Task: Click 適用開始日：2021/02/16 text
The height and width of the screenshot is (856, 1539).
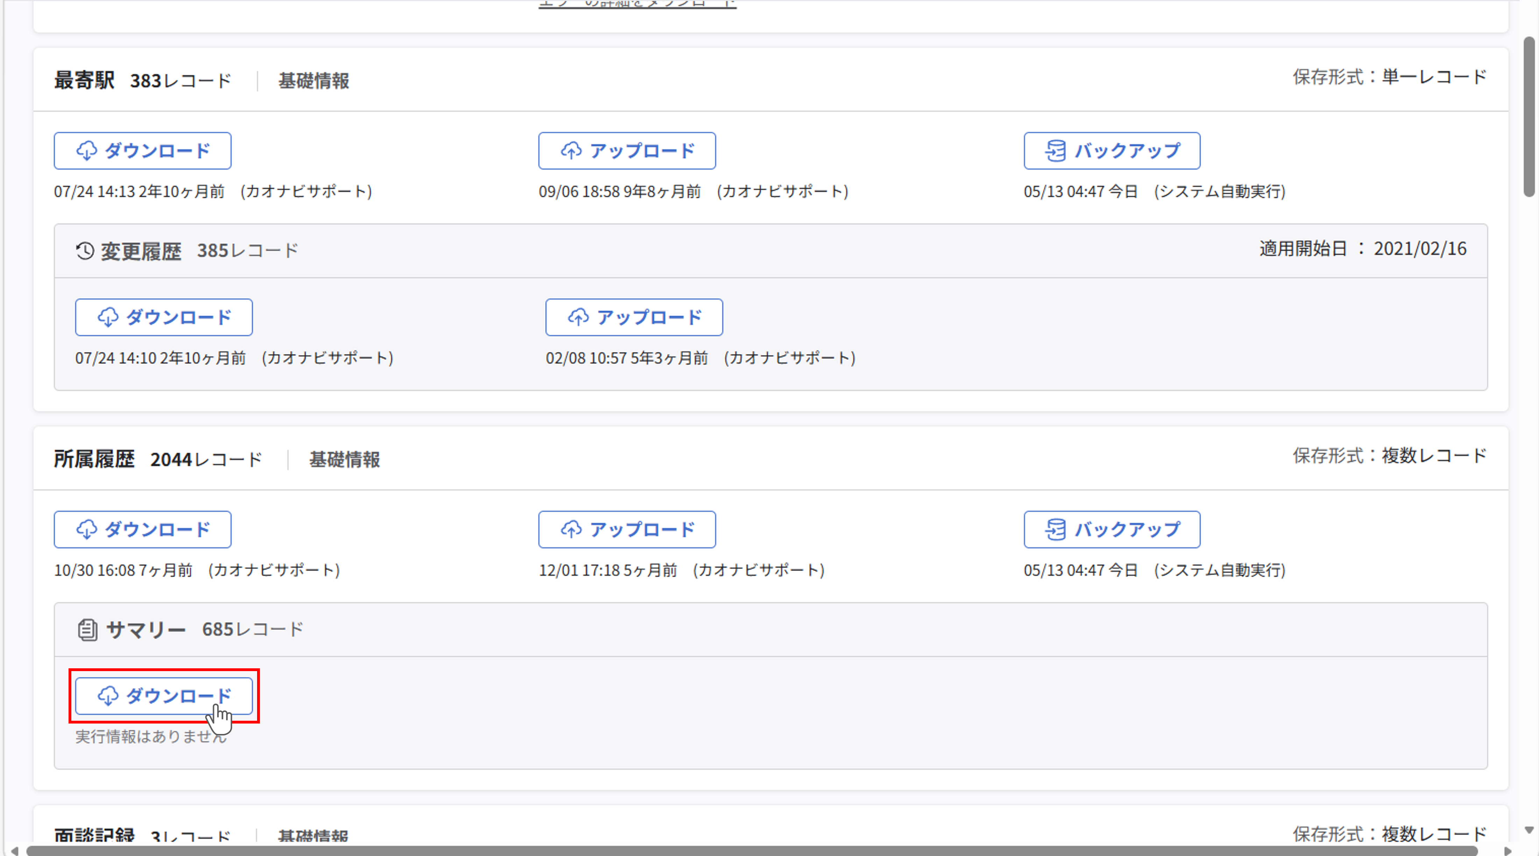Action: point(1363,248)
